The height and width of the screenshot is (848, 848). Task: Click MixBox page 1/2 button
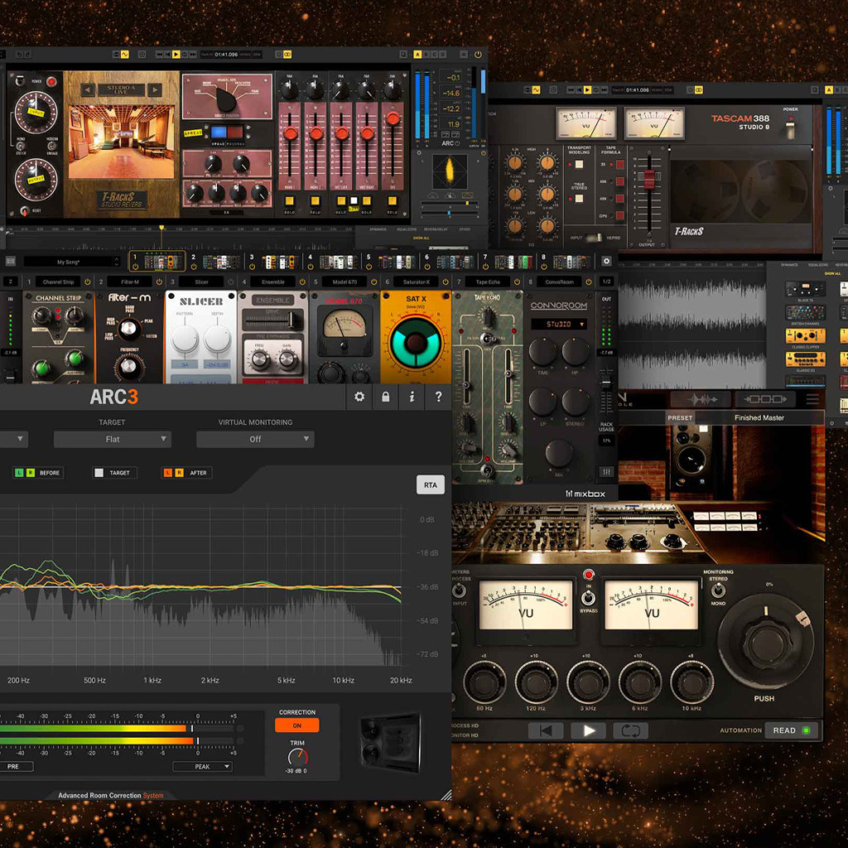click(607, 282)
